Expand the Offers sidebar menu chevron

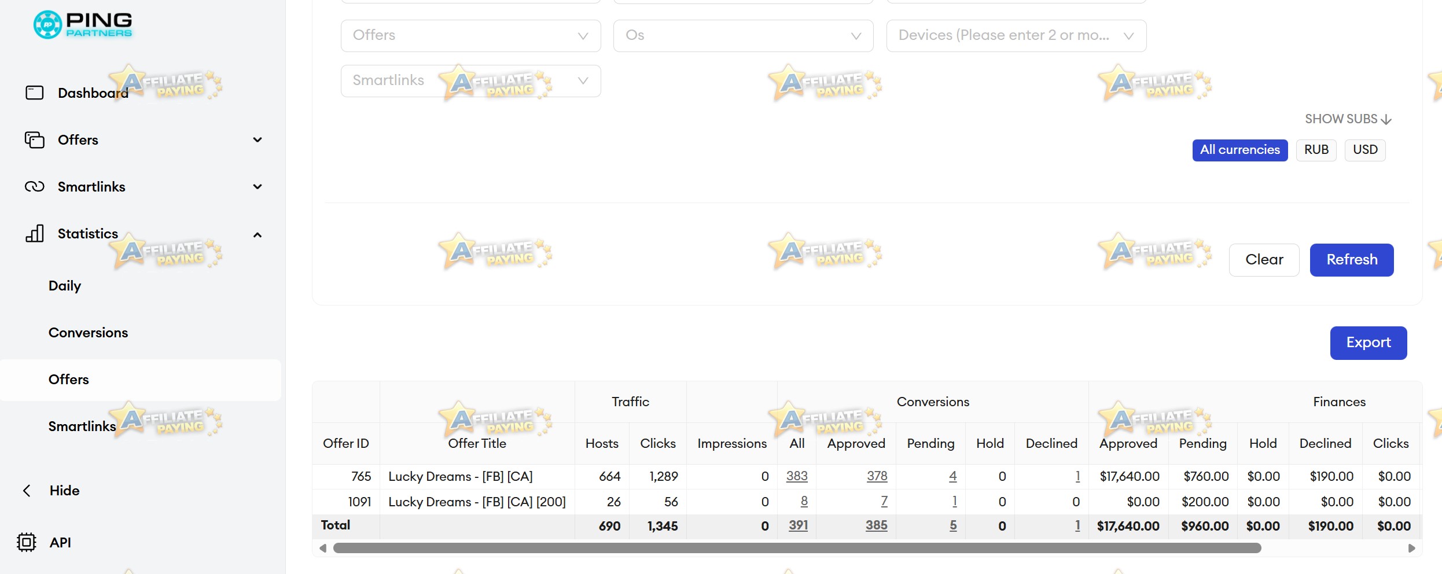[257, 139]
